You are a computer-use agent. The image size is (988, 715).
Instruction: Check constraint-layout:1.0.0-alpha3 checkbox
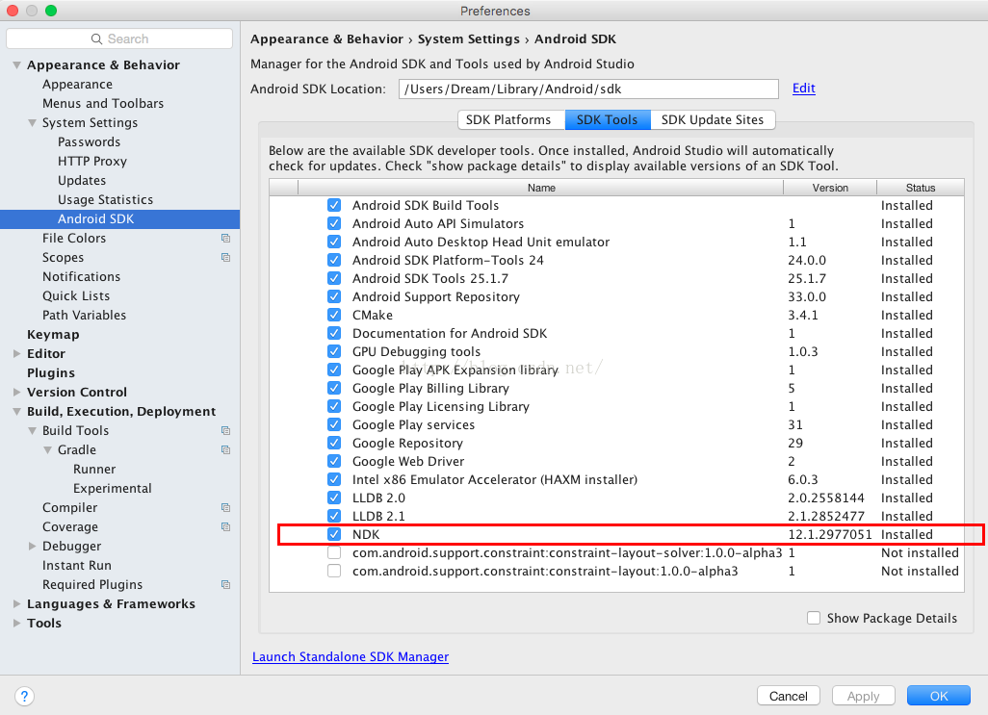[x=334, y=571]
